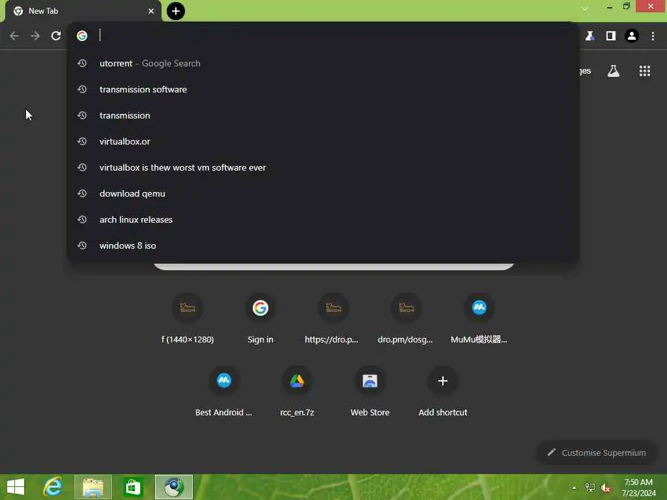Open the MuMu shortcut tile

pyautogui.click(x=479, y=318)
